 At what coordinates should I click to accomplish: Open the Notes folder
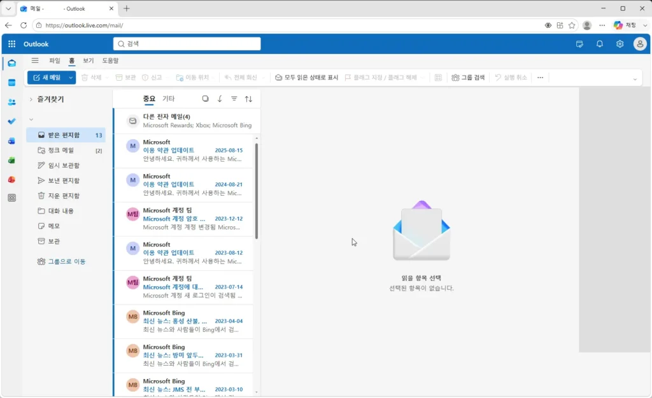point(66,226)
